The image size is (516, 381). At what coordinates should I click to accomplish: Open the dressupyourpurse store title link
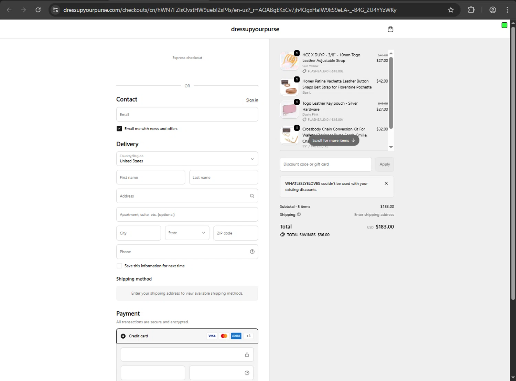pos(255,29)
